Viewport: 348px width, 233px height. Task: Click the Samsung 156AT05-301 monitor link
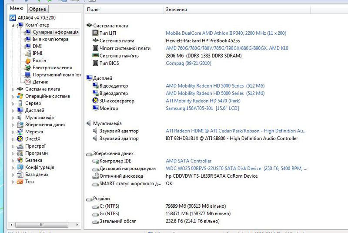click(x=202, y=108)
